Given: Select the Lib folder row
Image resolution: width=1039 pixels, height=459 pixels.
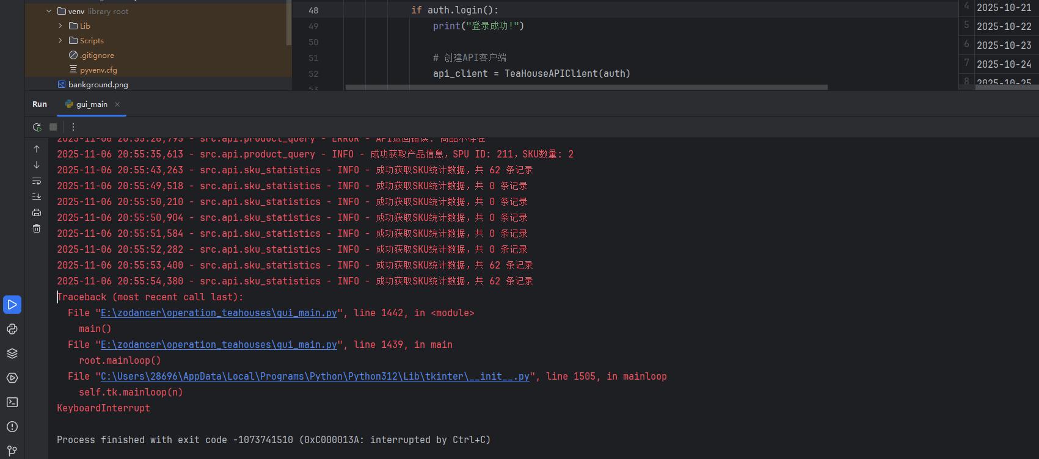Looking at the screenshot, I should pos(158,26).
